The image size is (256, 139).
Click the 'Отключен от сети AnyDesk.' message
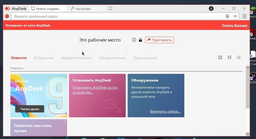28,25
